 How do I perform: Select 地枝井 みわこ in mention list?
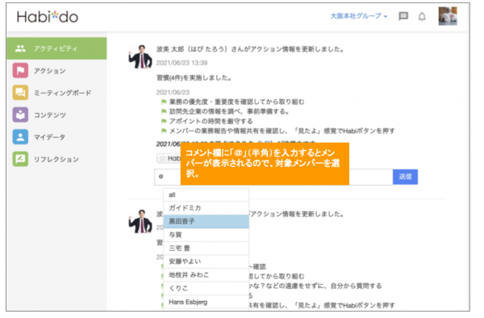206,274
